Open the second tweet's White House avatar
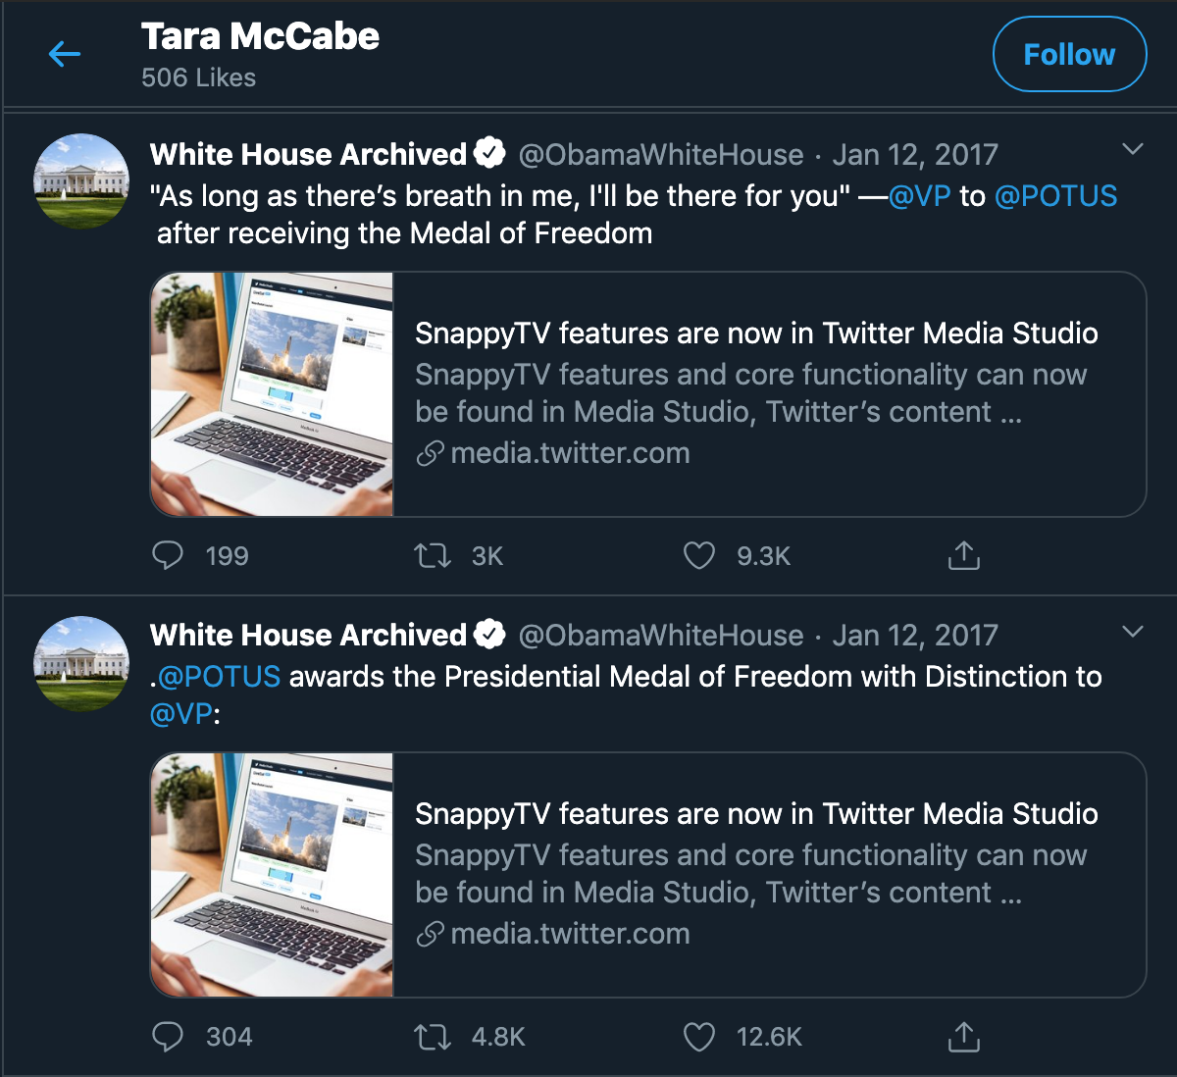 81,663
